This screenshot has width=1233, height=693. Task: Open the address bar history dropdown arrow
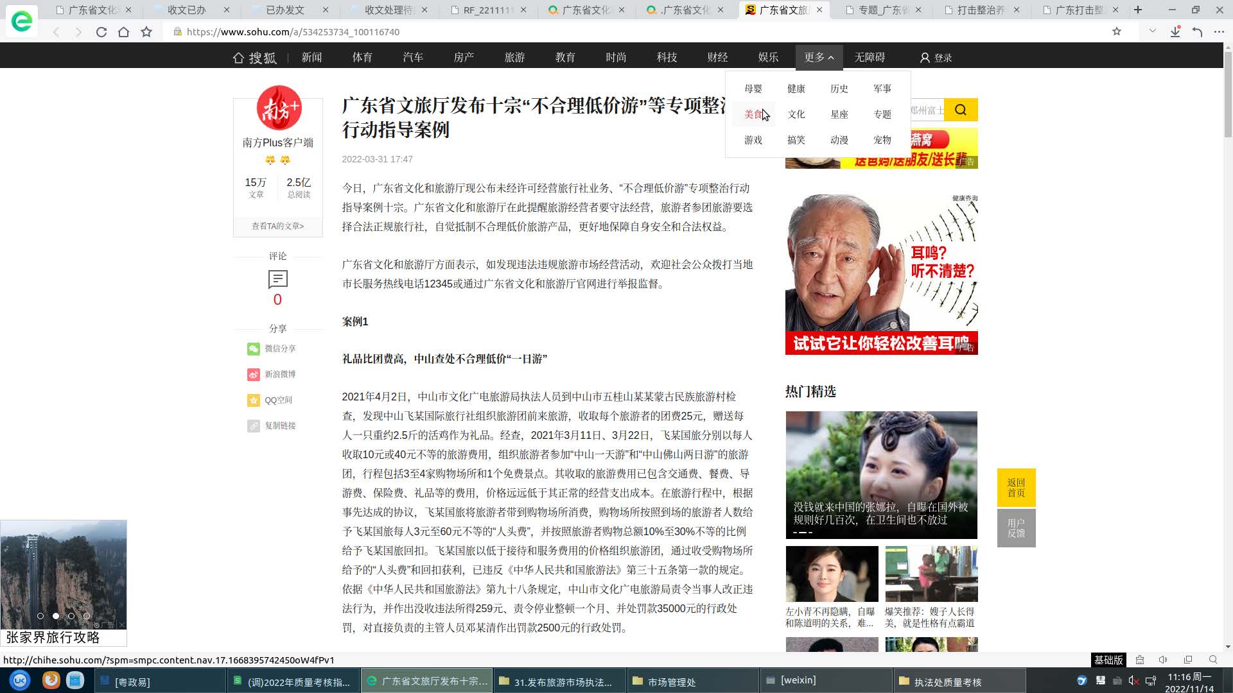pyautogui.click(x=1150, y=31)
